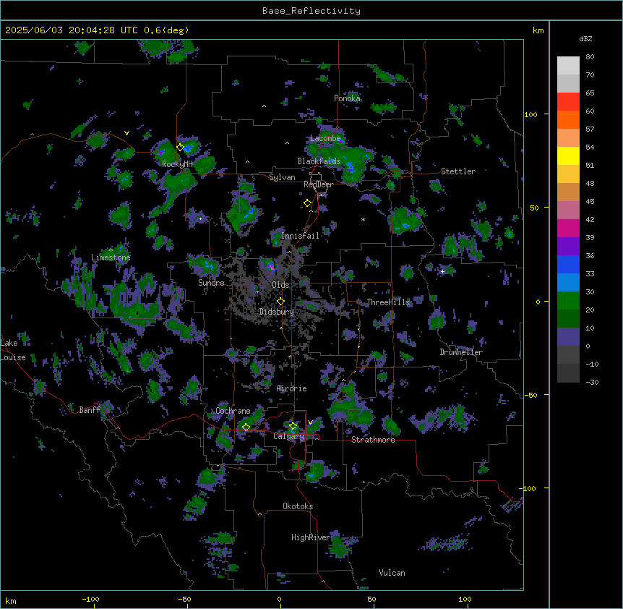Click the bright green 20-30 dBZ swatch

568,301
